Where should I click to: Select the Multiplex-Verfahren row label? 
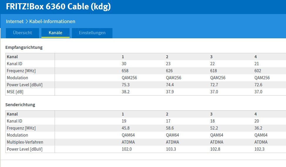[25, 142]
